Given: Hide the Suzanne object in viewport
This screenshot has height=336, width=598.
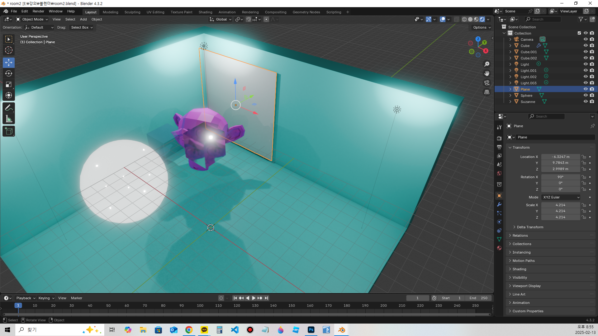Looking at the screenshot, I should (x=586, y=101).
